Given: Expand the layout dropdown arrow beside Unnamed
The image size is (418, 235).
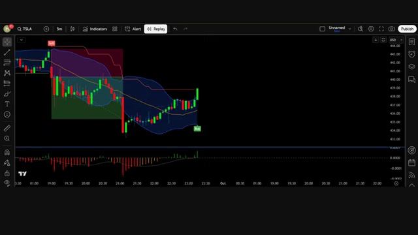Looking at the screenshot, I should click(x=350, y=29).
